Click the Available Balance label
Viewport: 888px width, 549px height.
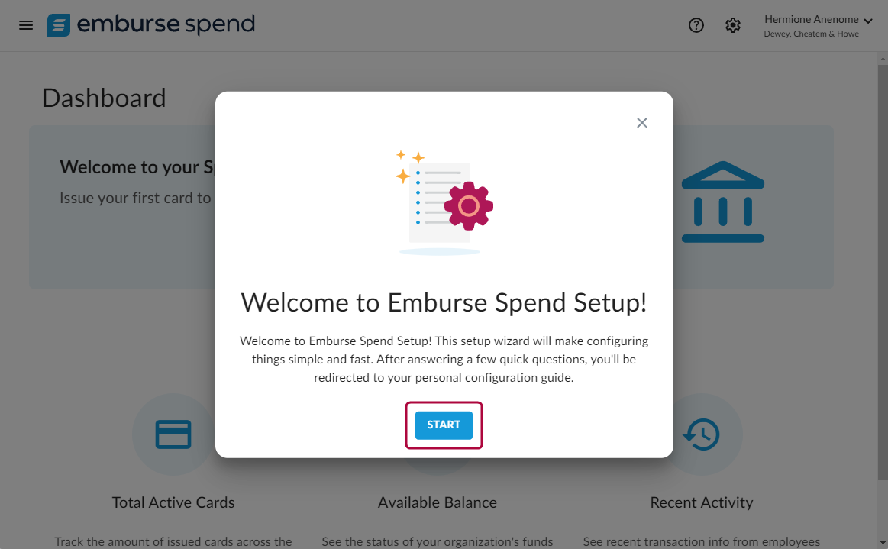(x=438, y=502)
